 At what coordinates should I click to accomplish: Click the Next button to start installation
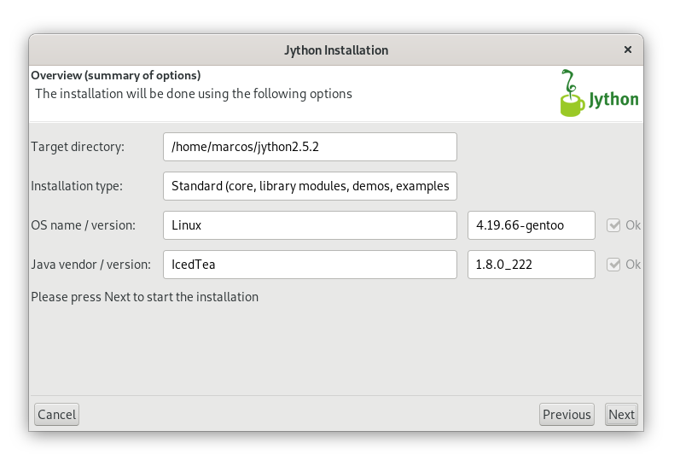pos(621,415)
